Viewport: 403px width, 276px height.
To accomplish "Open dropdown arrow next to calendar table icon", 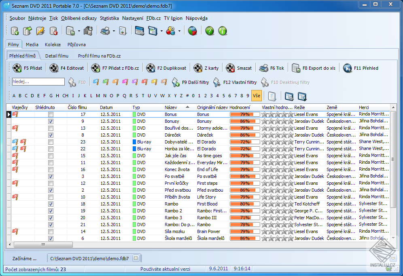I will (161, 32).
